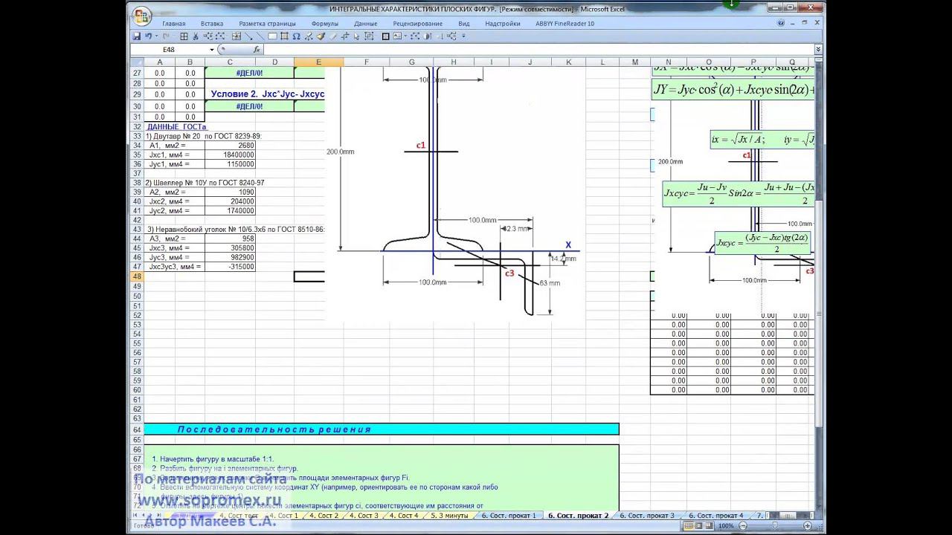952x535 pixels.
Task: Open the undo history dropdown arrow
Action: pyautogui.click(x=155, y=36)
